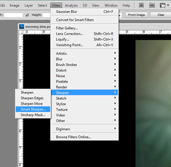Expand the Noise submenu
Image resolution: width=171 pixels, height=167 pixels.
click(x=84, y=76)
